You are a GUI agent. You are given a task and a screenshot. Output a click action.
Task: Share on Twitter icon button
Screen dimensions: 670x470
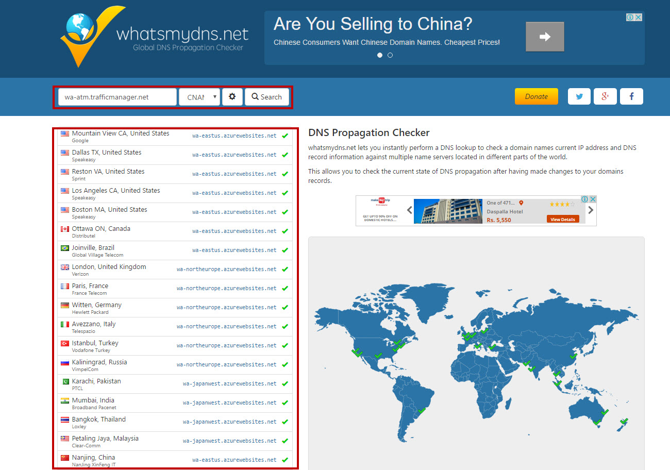click(579, 96)
